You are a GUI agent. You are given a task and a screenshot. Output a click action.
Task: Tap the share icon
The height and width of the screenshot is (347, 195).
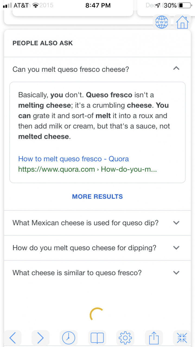(x=154, y=338)
